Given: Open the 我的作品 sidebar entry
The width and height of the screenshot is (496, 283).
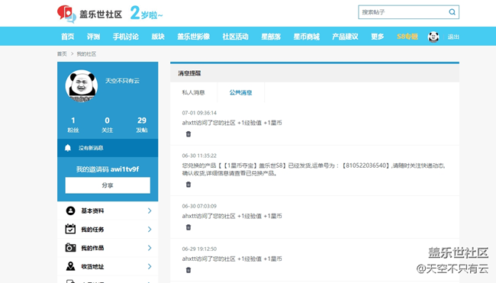Looking at the screenshot, I should (108, 248).
